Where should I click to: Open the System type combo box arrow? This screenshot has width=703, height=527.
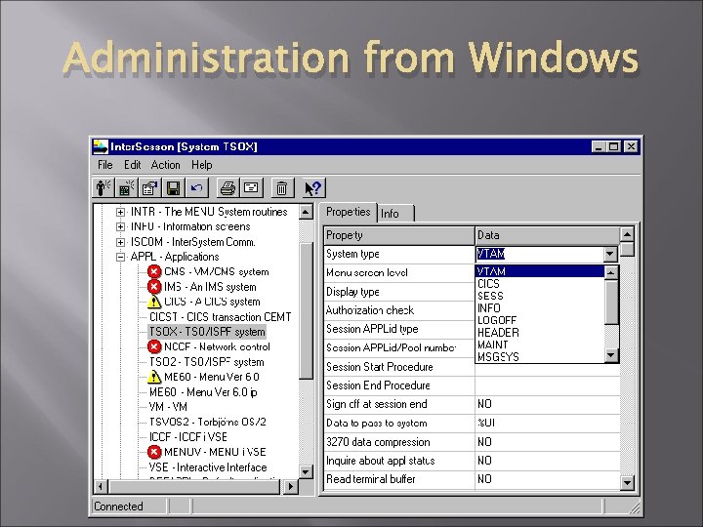pos(609,254)
